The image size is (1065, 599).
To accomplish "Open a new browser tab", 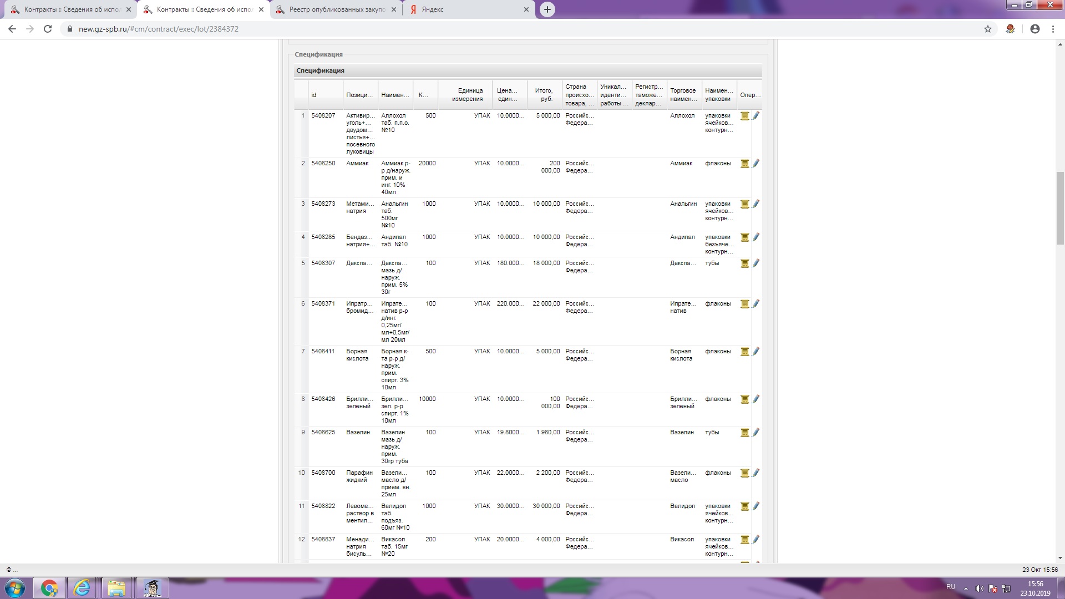I will click(547, 9).
